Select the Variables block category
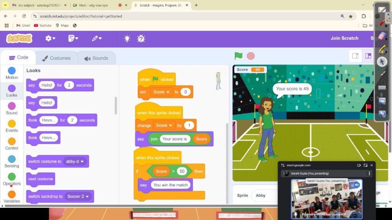392x220 pixels. tap(12, 197)
